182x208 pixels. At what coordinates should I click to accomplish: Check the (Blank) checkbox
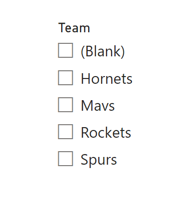click(x=65, y=50)
